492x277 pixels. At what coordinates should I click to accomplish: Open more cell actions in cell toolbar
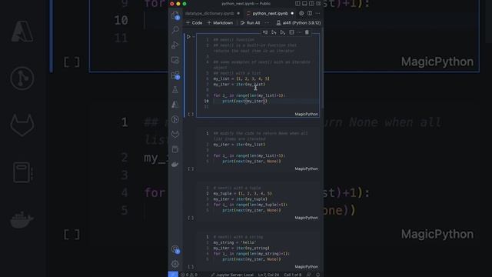pyautogui.click(x=299, y=32)
